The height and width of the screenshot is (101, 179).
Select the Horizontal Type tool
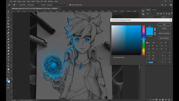pyautogui.click(x=8, y=60)
